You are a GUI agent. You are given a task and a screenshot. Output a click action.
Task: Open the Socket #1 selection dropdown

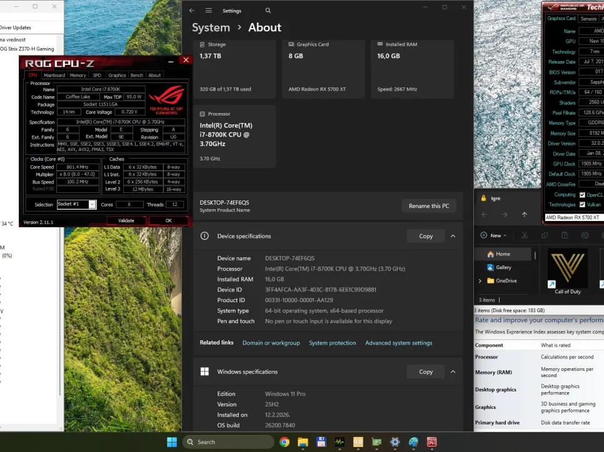coord(92,204)
